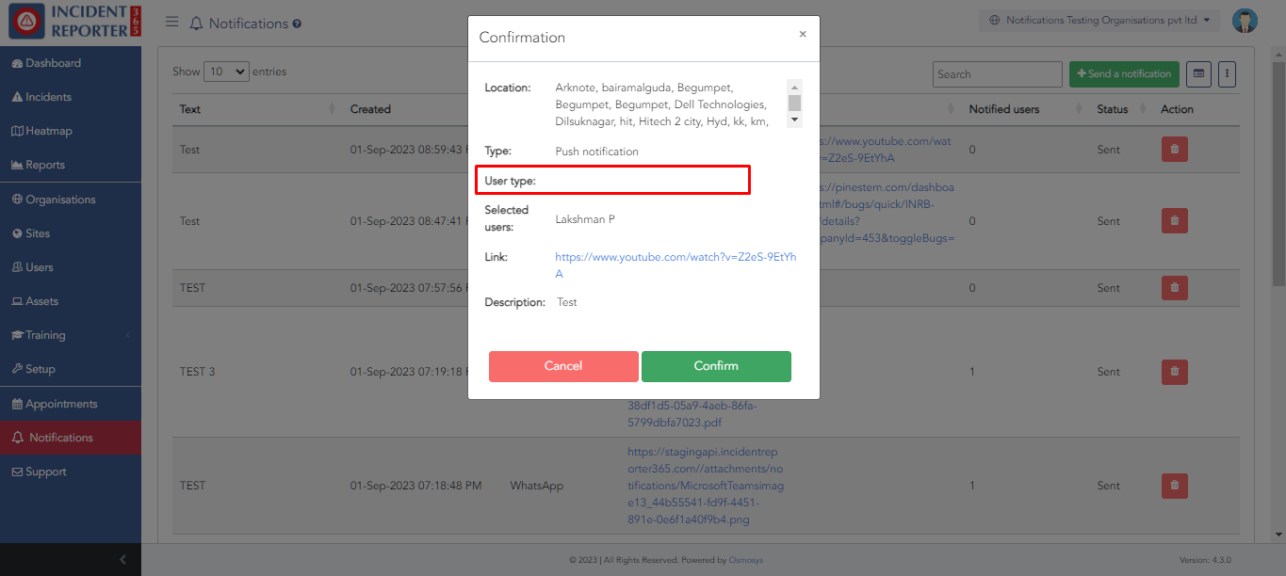Open the vertical ellipsis options menu

(1226, 73)
